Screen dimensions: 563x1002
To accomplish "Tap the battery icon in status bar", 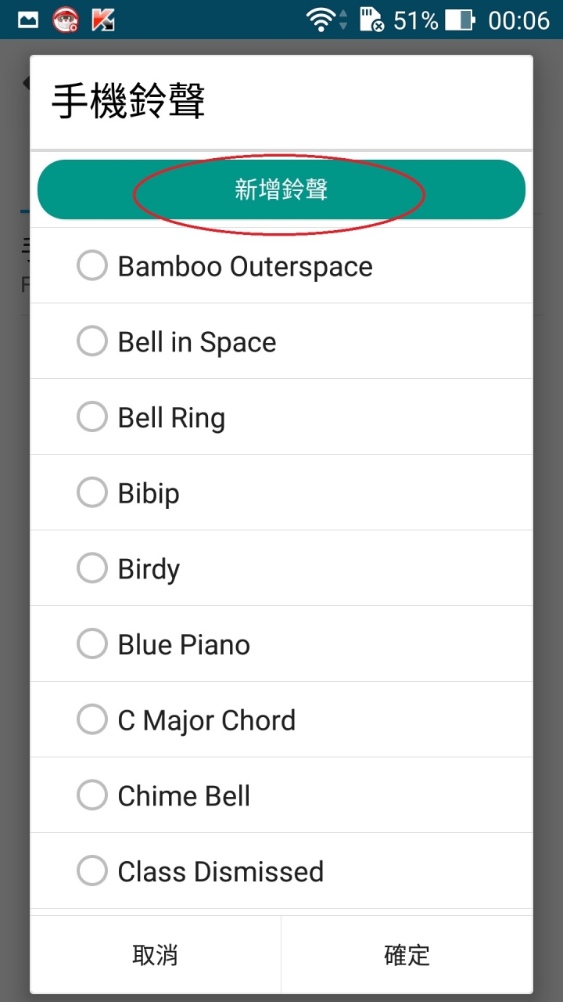I will coord(461,20).
